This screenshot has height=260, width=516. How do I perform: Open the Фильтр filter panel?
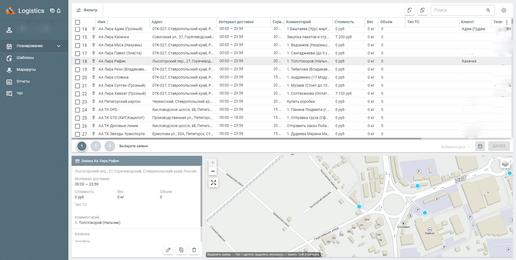87,10
